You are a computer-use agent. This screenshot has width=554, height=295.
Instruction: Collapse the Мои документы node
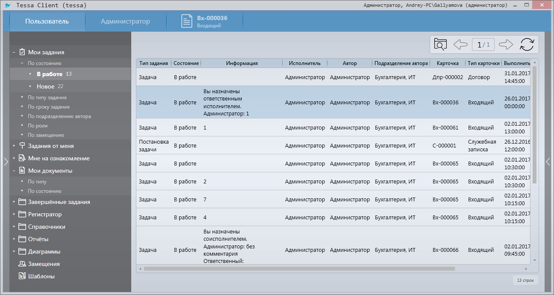14,171
